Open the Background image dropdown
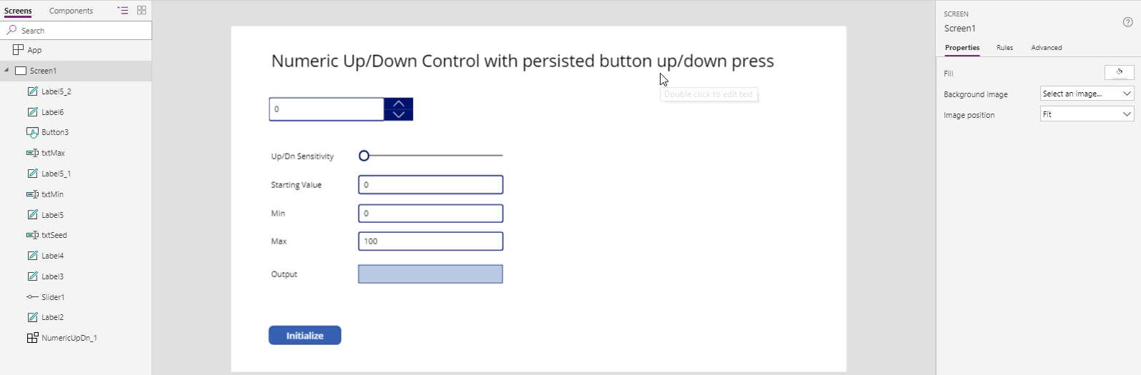The image size is (1141, 375). click(1087, 94)
